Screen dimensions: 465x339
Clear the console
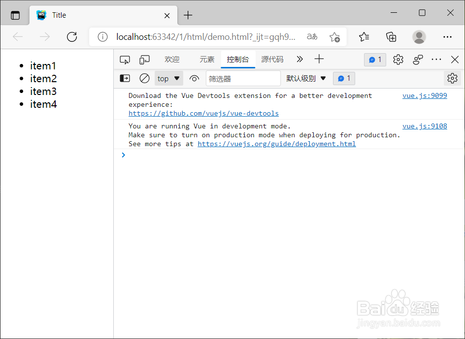point(144,78)
